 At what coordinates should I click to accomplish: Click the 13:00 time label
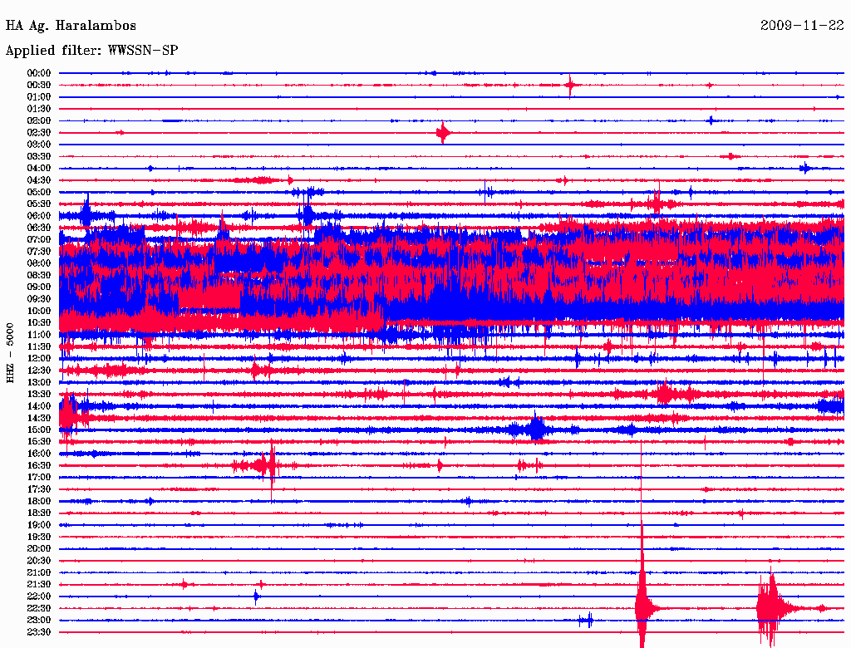pyautogui.click(x=39, y=383)
